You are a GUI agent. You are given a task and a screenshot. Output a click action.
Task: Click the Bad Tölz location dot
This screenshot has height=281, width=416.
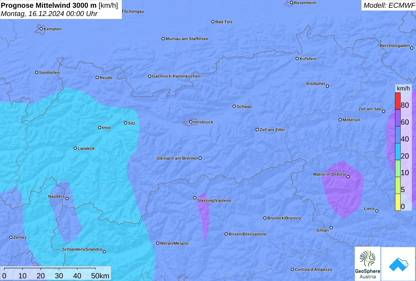pos(213,22)
